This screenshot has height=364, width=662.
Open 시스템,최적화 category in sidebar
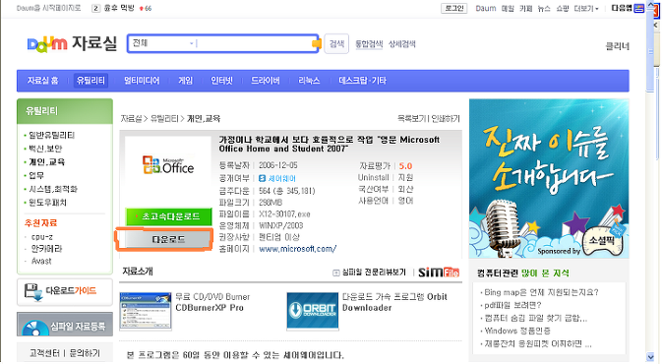click(x=53, y=189)
